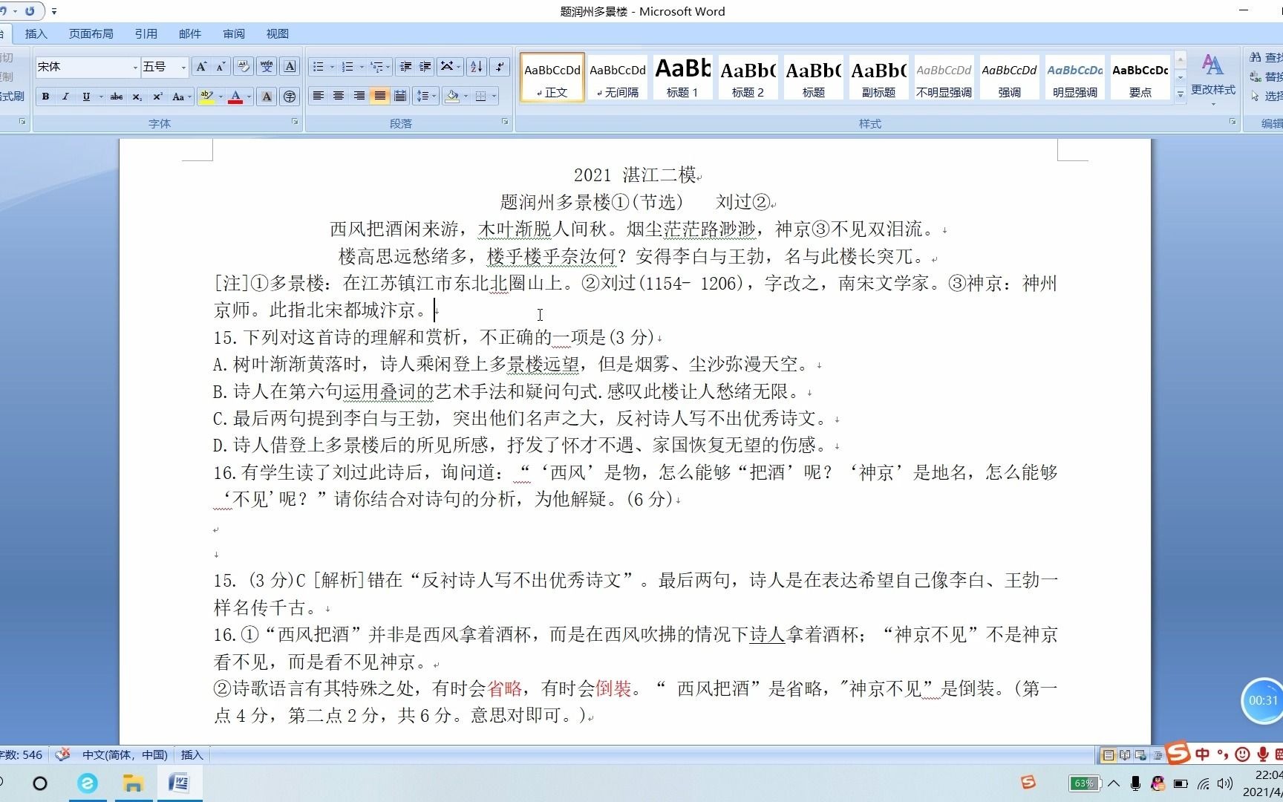Image resolution: width=1283 pixels, height=802 pixels.
Task: Open the 插入 ribbon tab
Action: point(36,33)
